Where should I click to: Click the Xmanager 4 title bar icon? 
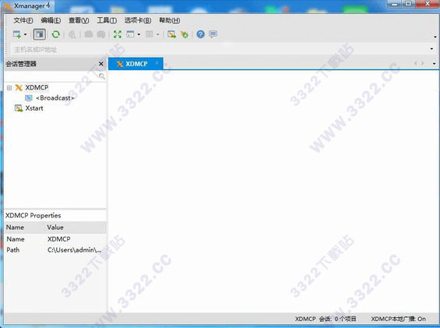8,6
